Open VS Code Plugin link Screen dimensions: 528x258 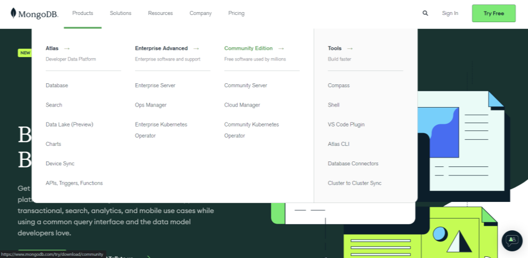[346, 124]
